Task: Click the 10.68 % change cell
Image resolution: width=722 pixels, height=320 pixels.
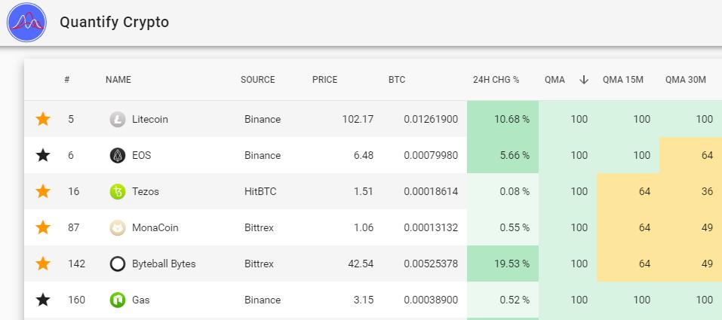Action: click(502, 119)
